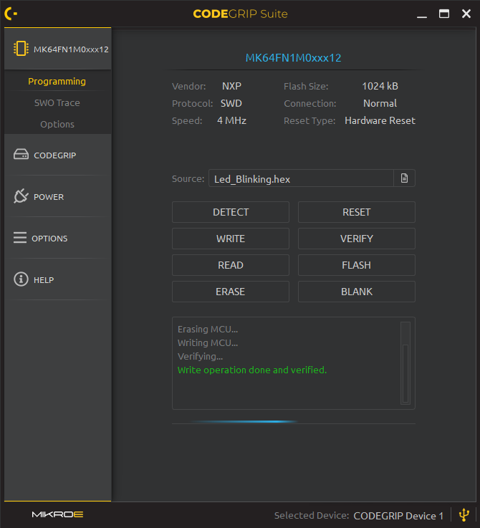Switch to the SWO Trace tab
This screenshot has height=528, width=480.
(57, 102)
